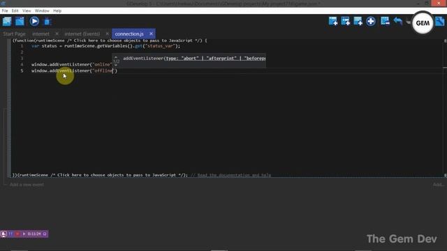The image size is (447, 251).
Task: Switch to the internet scene tab
Action: click(41, 34)
